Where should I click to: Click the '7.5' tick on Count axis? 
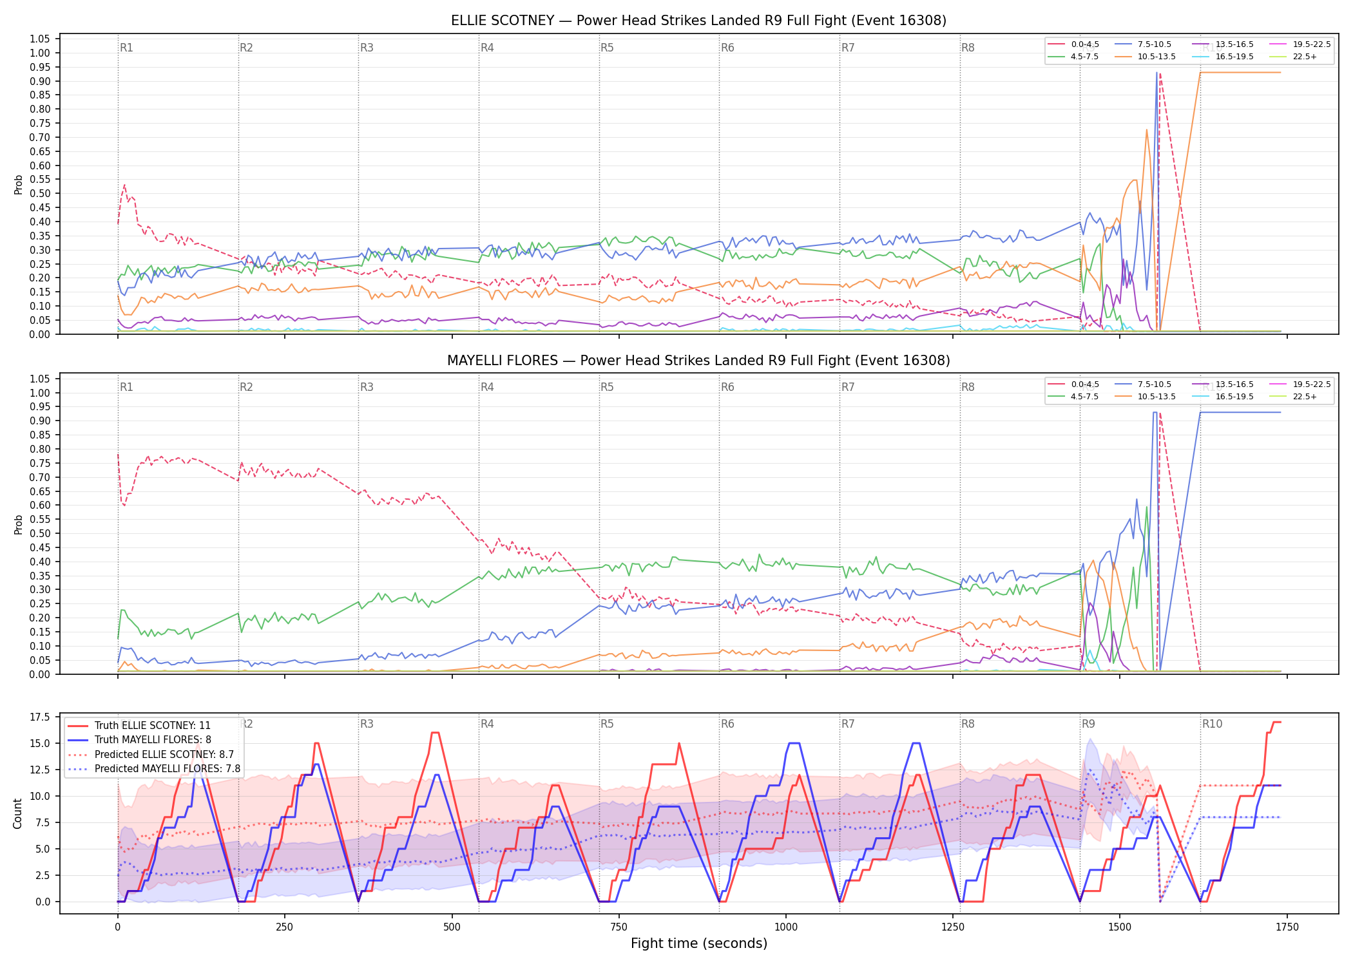point(43,822)
